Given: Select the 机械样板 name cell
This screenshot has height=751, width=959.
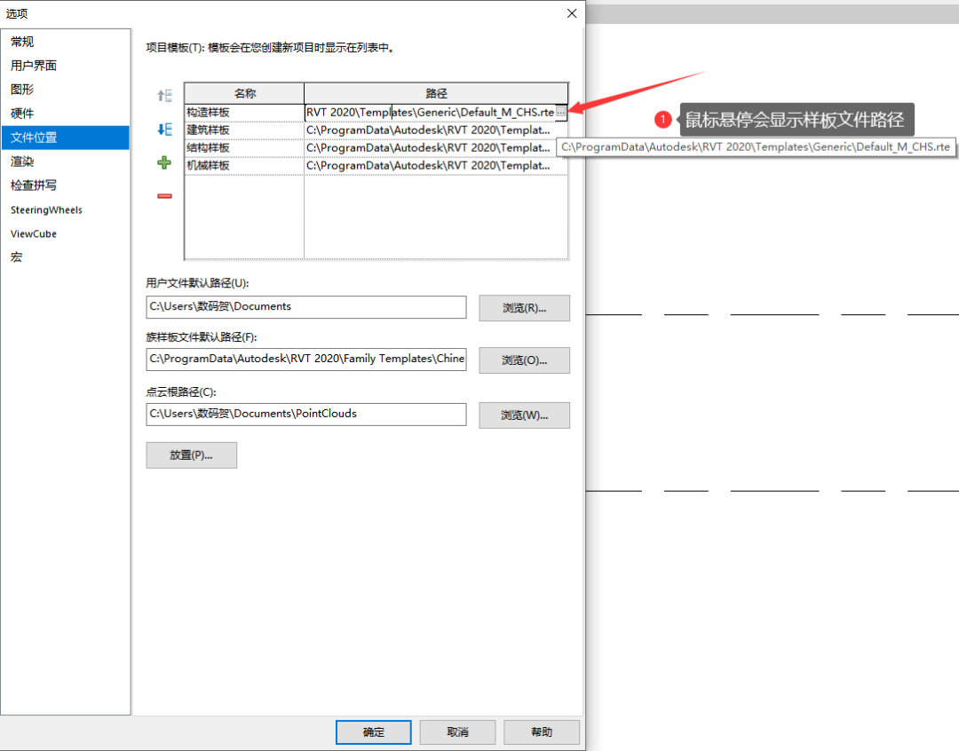Looking at the screenshot, I should (244, 166).
